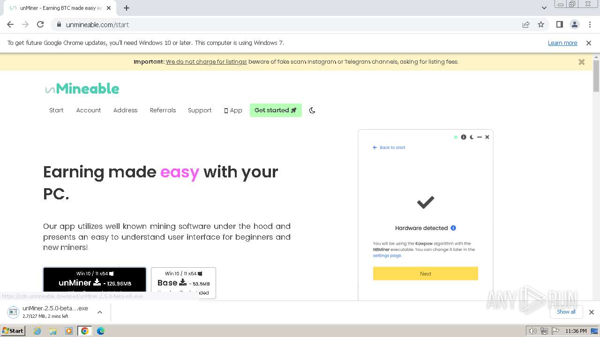Open Microsoft Edge from taskbar
The width and height of the screenshot is (600, 337).
(x=100, y=331)
